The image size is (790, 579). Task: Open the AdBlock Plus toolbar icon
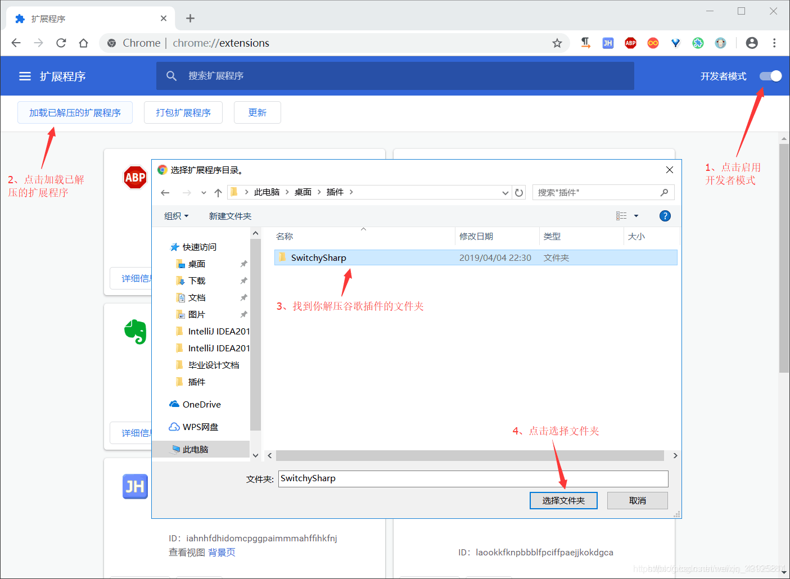(630, 43)
